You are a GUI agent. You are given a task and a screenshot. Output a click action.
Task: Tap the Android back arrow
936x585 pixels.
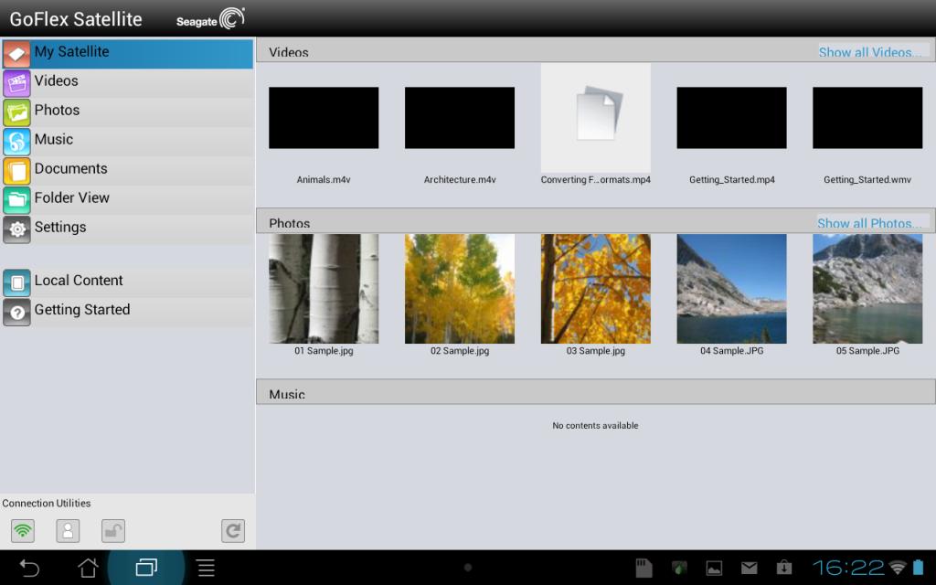(29, 567)
